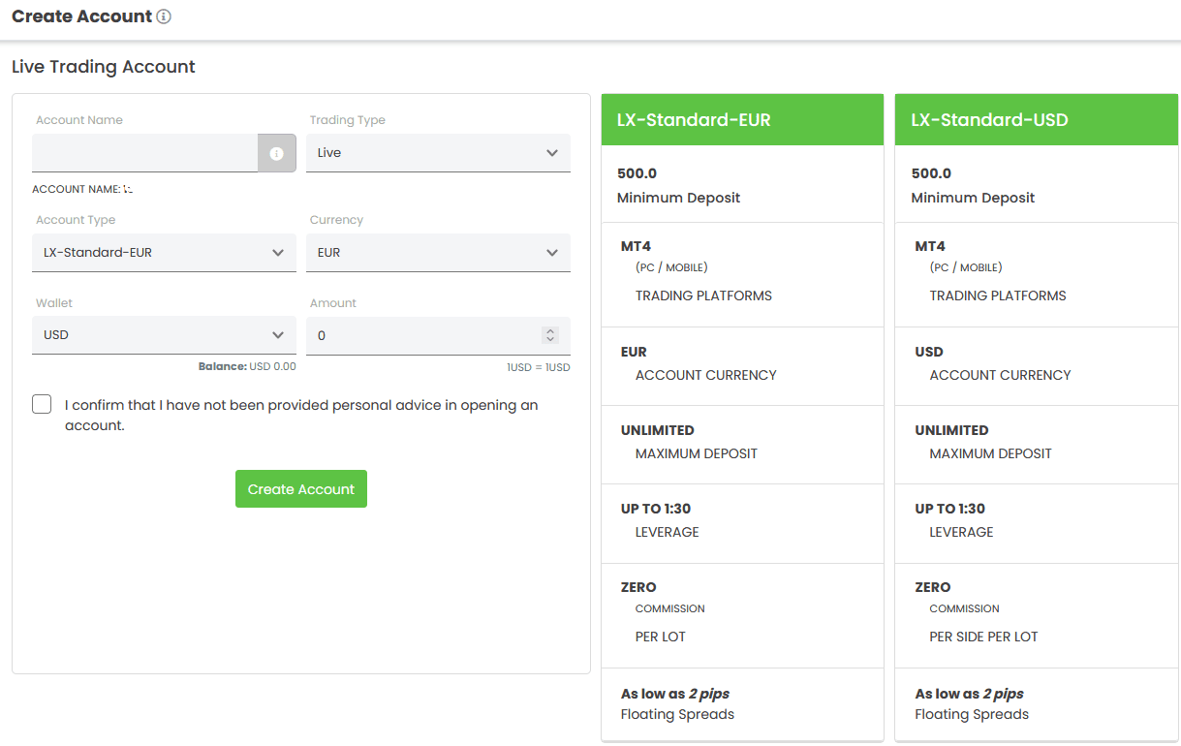Click the info icon beside Create Account heading
The width and height of the screenshot is (1181, 746).
(164, 16)
